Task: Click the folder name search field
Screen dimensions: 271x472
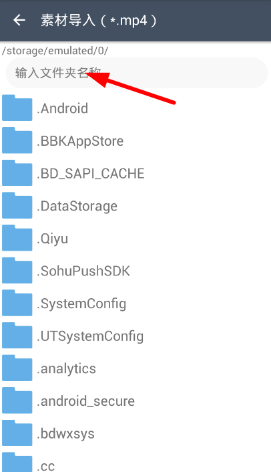Action: 137,73
